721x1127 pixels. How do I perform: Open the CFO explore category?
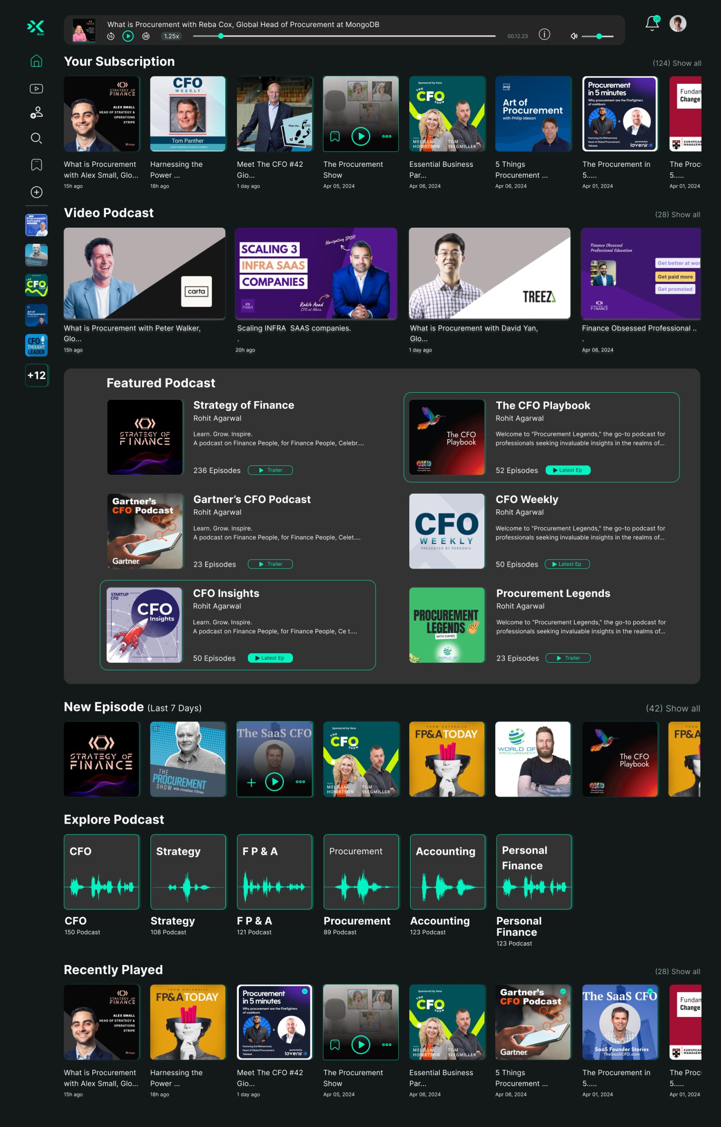pyautogui.click(x=101, y=871)
